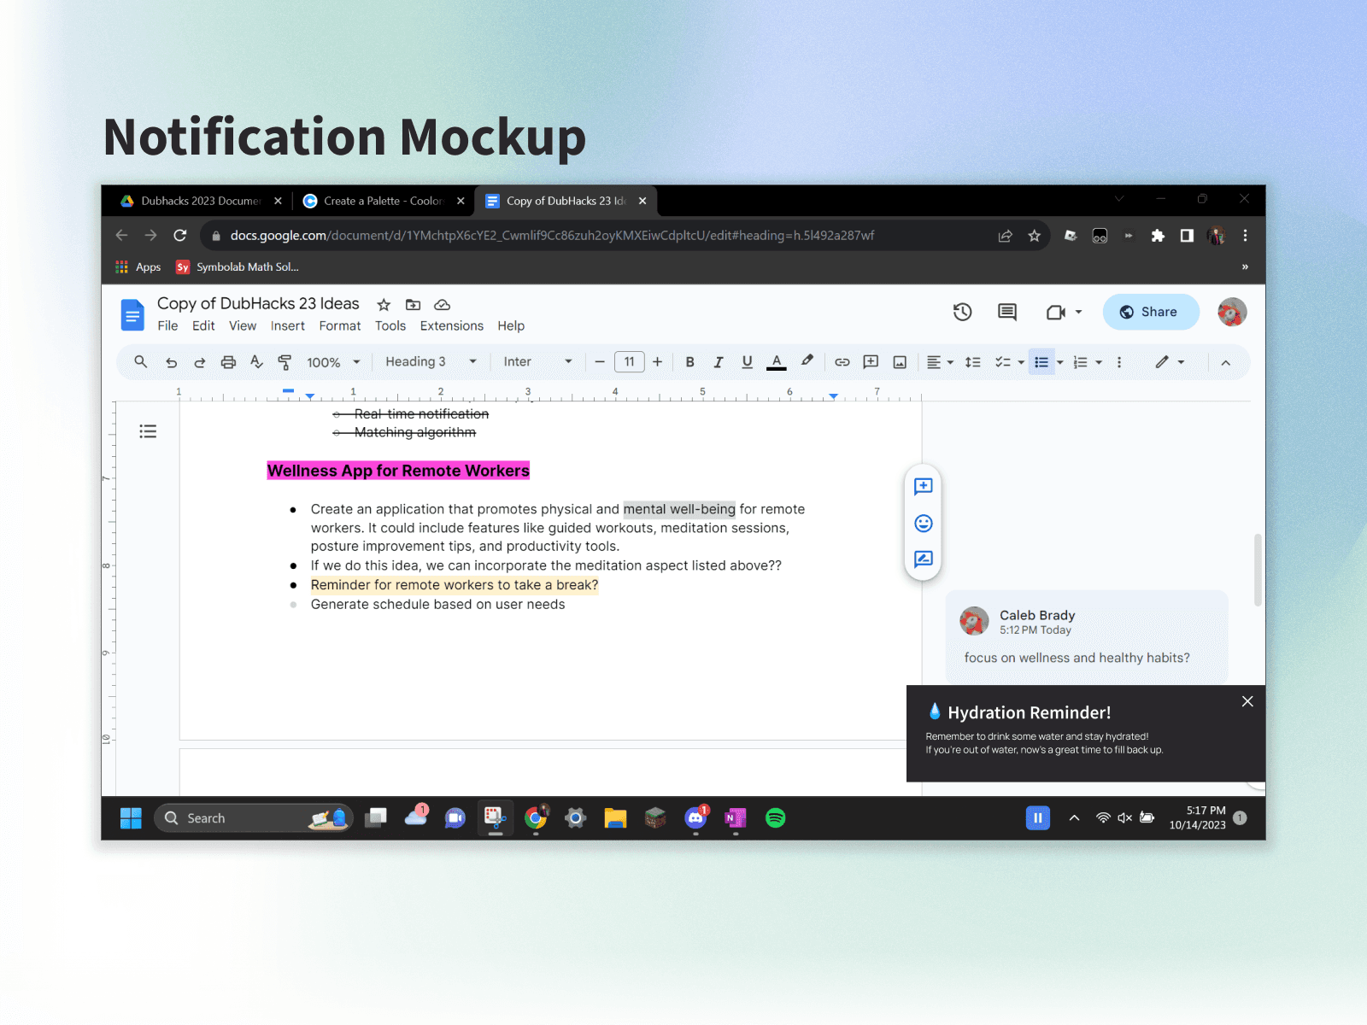
Task: Open Spotify from the taskbar
Action: (x=775, y=817)
